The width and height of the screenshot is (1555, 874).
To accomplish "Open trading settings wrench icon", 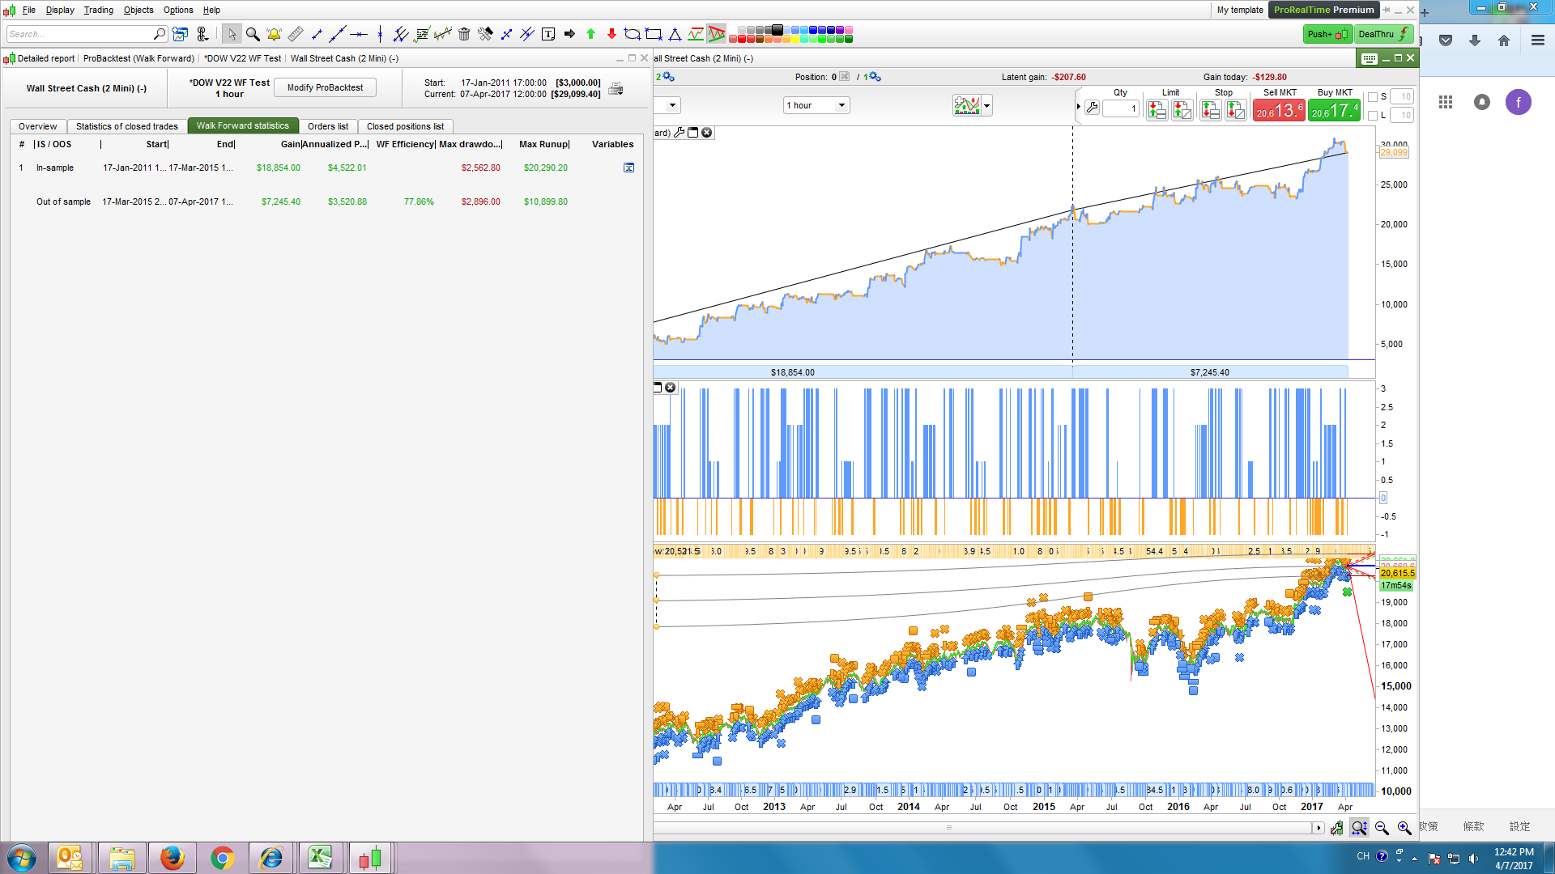I will tap(1092, 108).
